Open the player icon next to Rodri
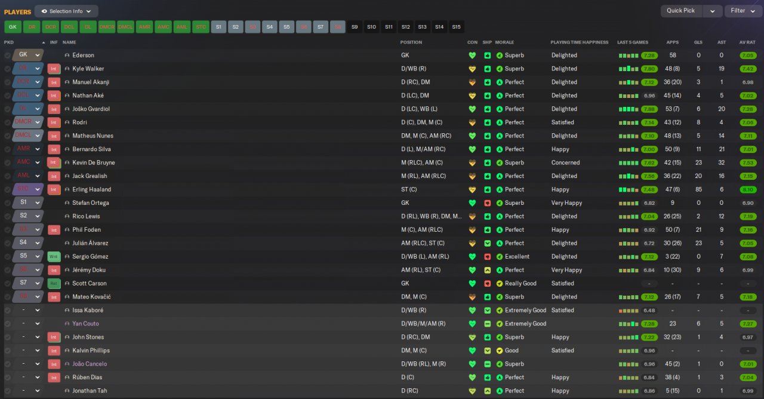 tap(67, 122)
